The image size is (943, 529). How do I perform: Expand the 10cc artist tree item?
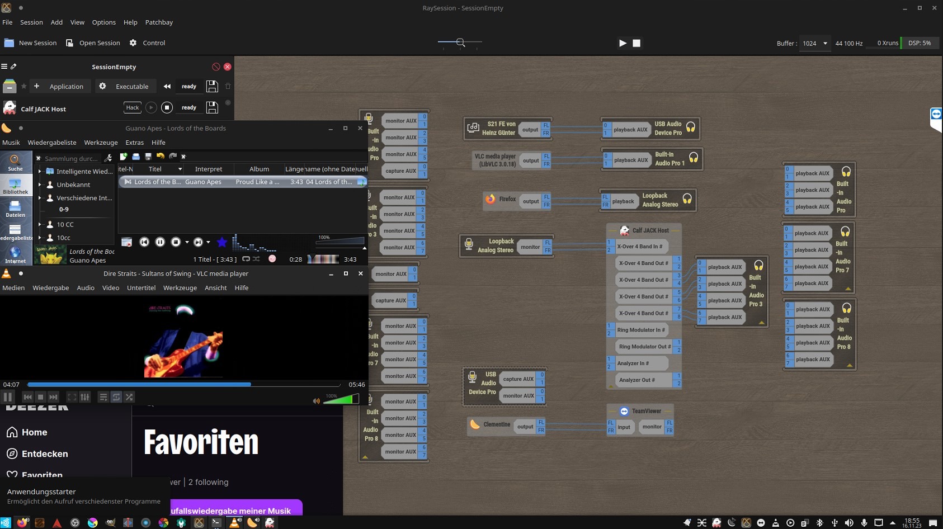coord(40,238)
